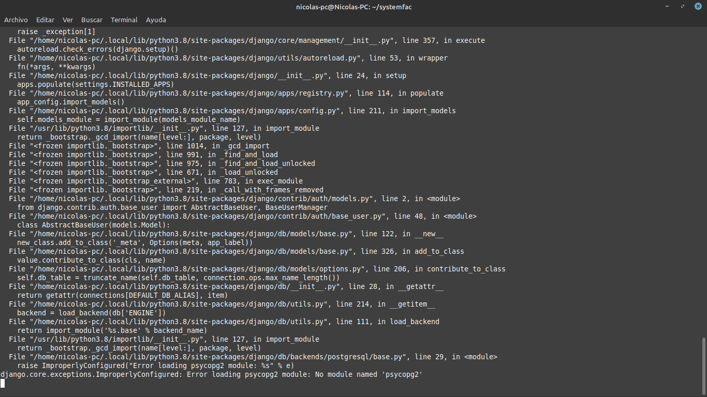Click the file line for management/__init__.py, line 357
Viewport: 707px width, 397px height.
[x=247, y=40]
